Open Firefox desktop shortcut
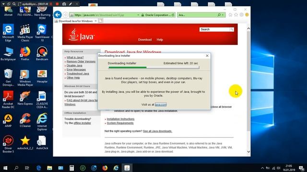Viewport: 307px width, 172px height. click(x=25, y=54)
